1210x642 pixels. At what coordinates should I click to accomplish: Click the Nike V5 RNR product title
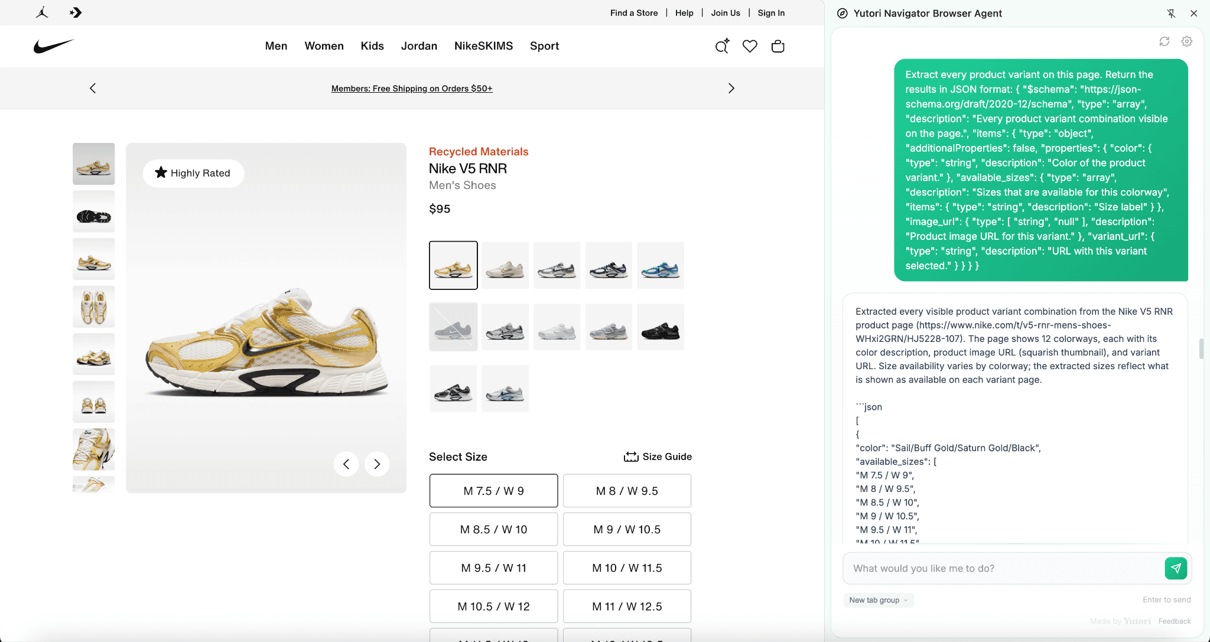(x=468, y=168)
